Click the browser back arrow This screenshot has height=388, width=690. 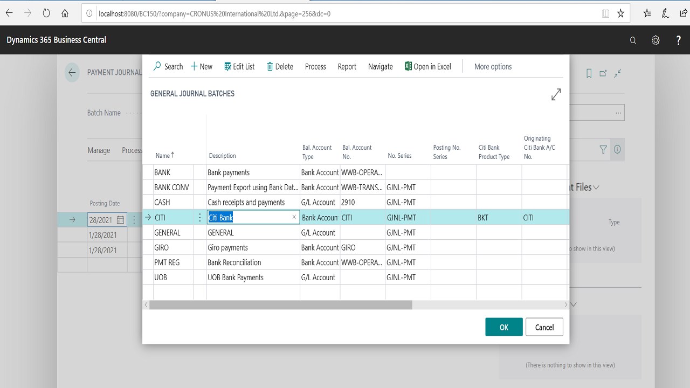coord(9,13)
